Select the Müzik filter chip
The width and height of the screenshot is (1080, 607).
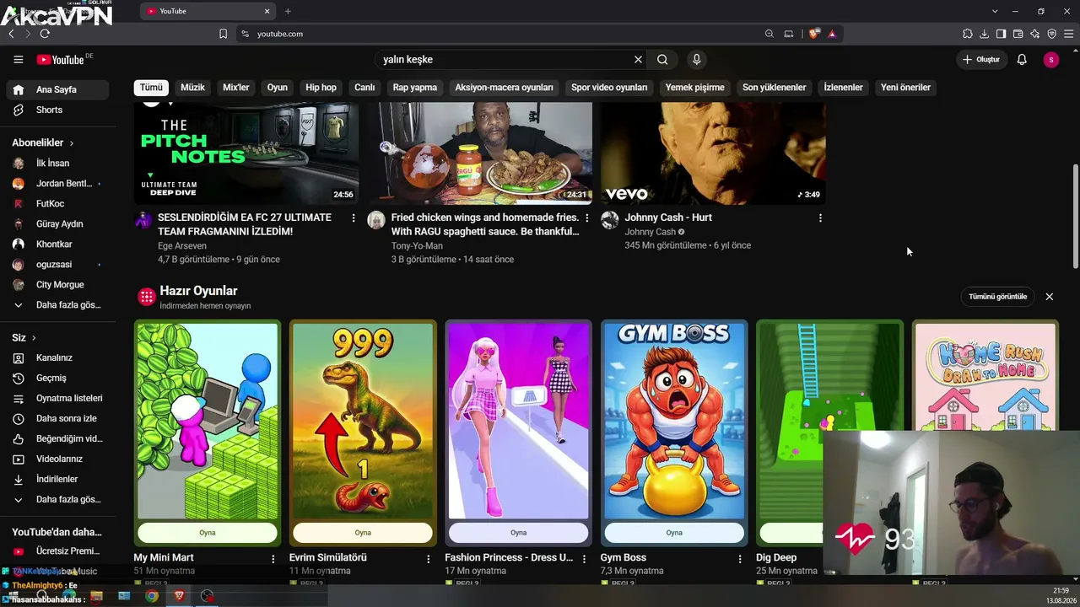pyautogui.click(x=192, y=88)
